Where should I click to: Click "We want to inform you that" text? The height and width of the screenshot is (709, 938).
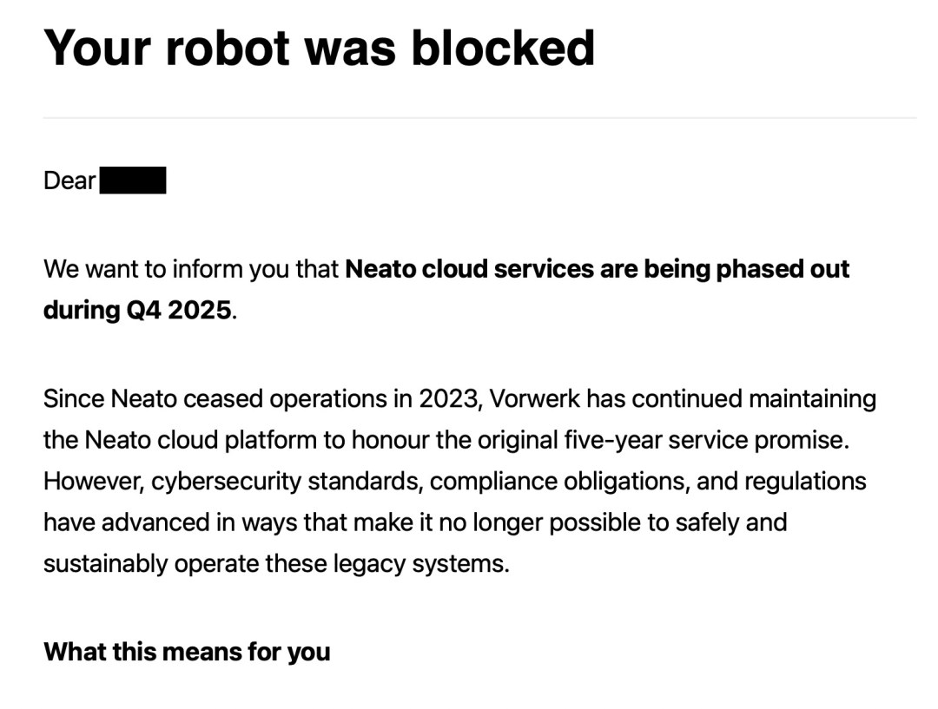pos(191,269)
